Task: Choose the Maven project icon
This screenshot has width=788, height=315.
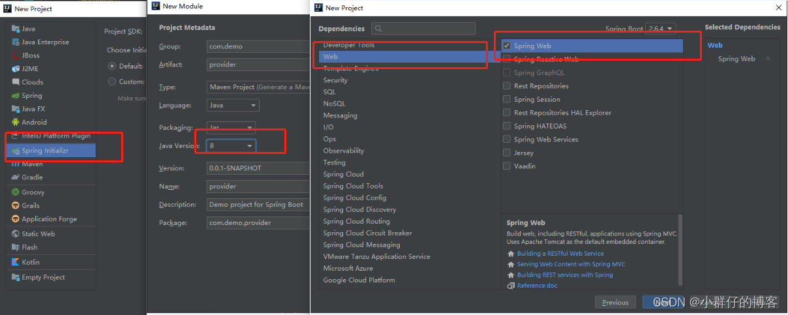Action: coord(16,164)
